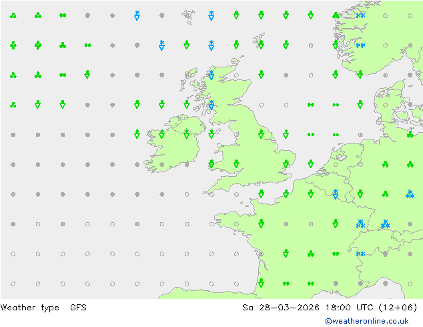Click blue double-snowflake symbol near Lake Geneva
Image resolution: width=423 pixels, height=327 pixels.
[360, 254]
